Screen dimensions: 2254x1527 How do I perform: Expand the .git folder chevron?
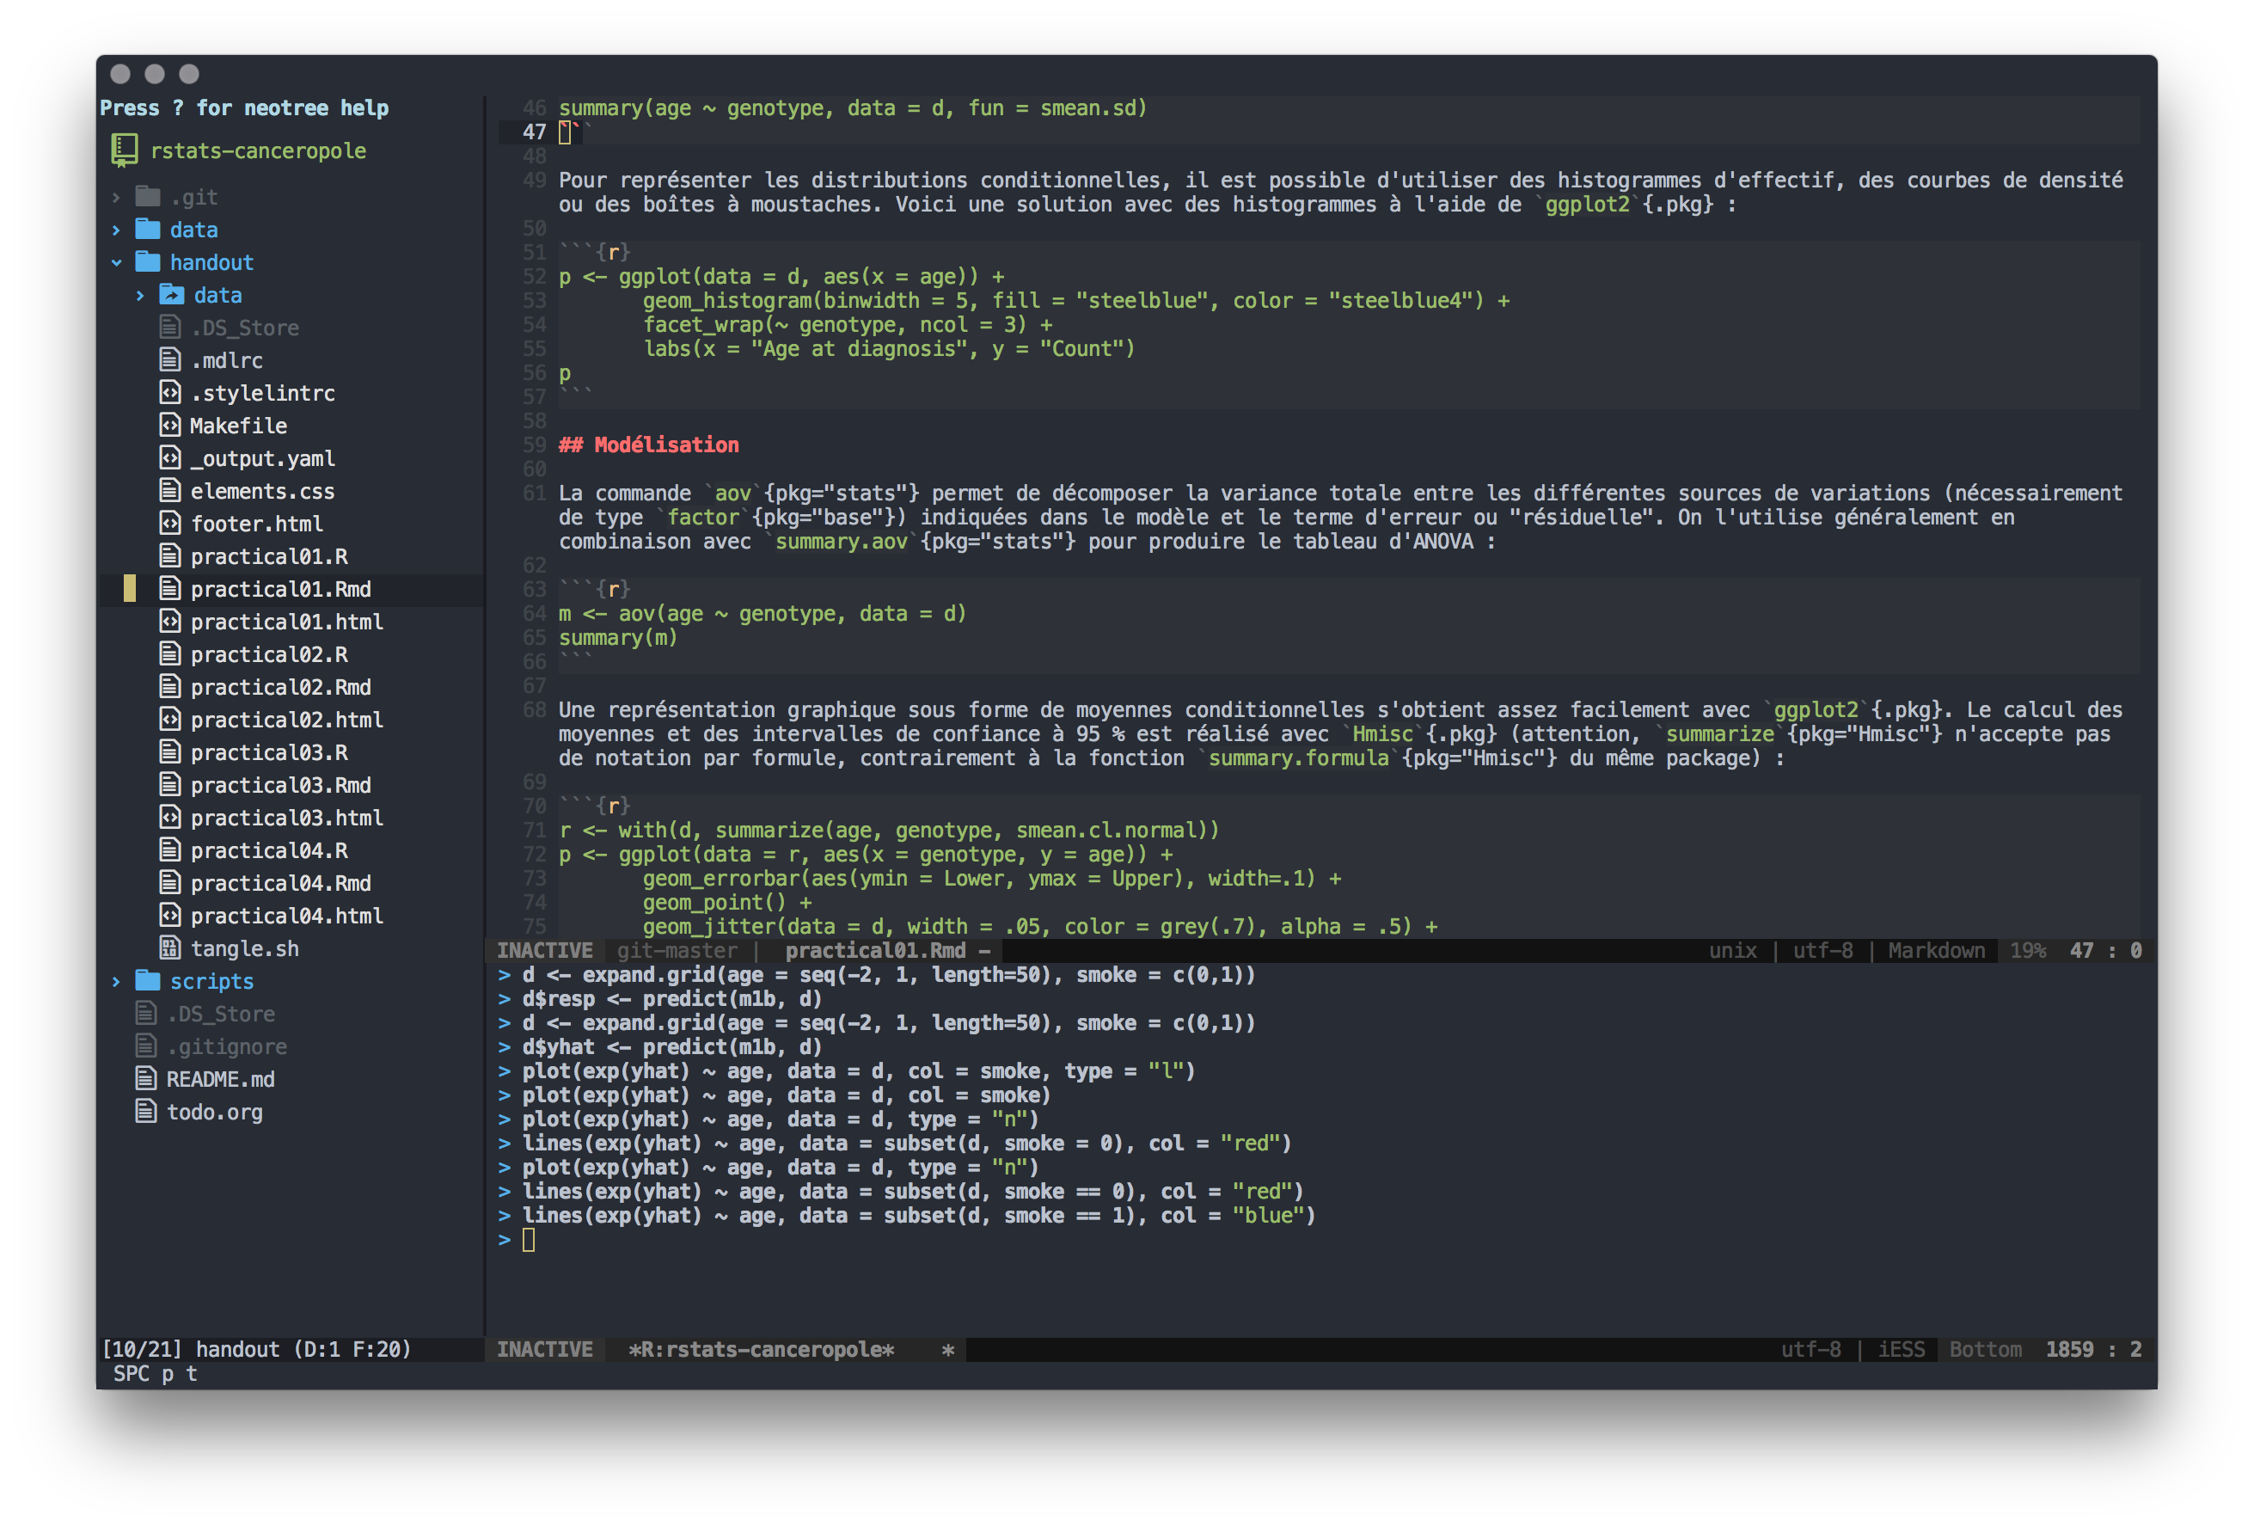point(116,197)
